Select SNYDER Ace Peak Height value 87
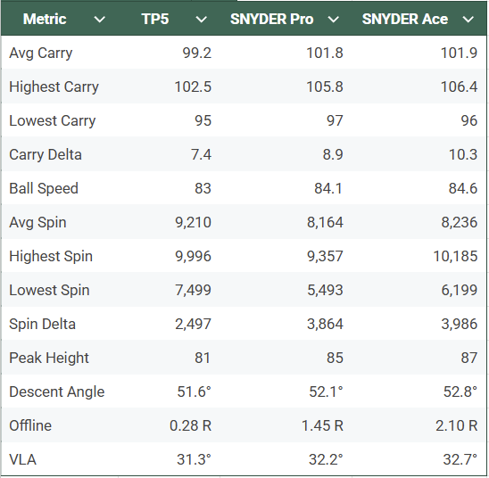This screenshot has height=478, width=489. pos(469,358)
